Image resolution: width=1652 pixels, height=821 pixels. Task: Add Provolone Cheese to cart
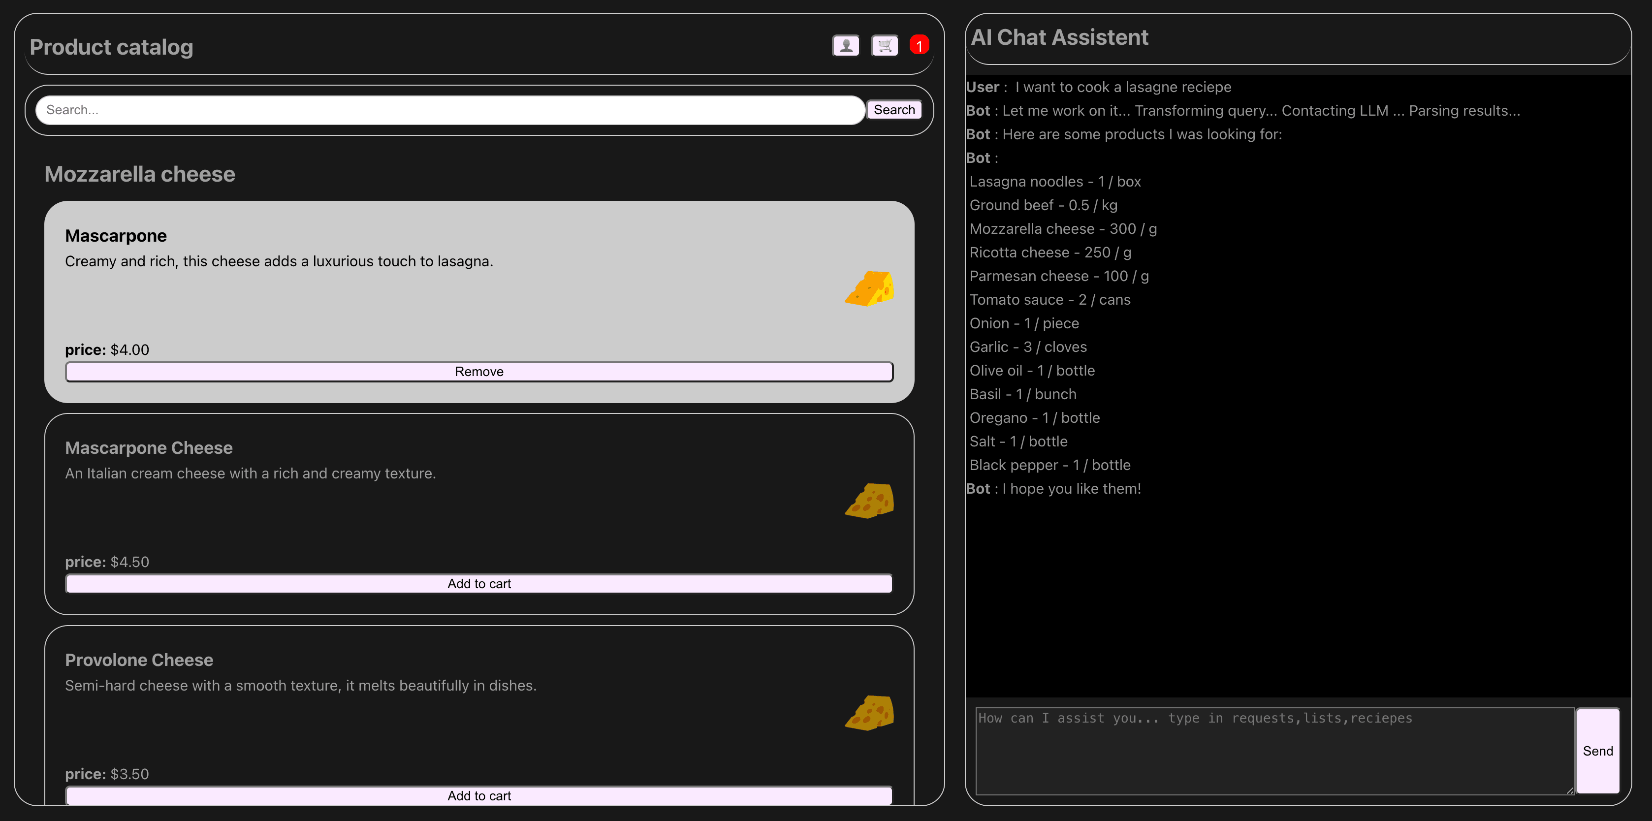(x=479, y=795)
